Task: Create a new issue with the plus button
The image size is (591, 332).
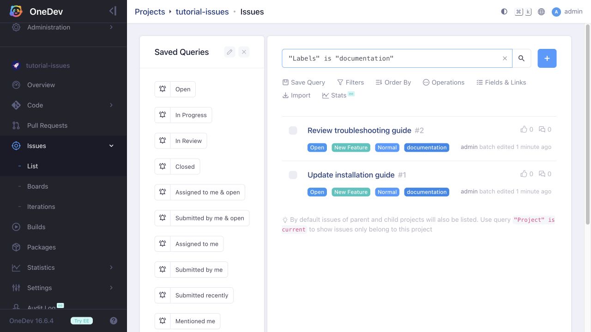Action: coord(547,59)
